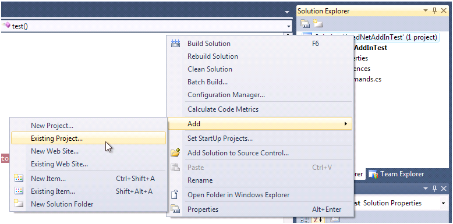The height and width of the screenshot is (224, 453).
Task: Select the Solution node in Solution Explorer
Action: point(370,37)
